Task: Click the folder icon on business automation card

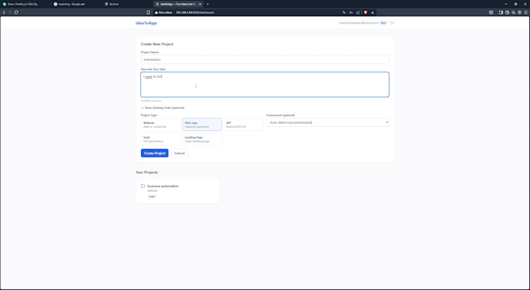Action: (143, 186)
